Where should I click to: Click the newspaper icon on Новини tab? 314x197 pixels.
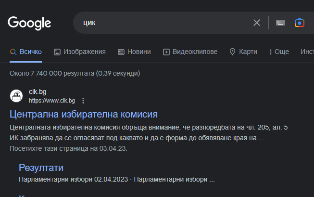pos(121,52)
